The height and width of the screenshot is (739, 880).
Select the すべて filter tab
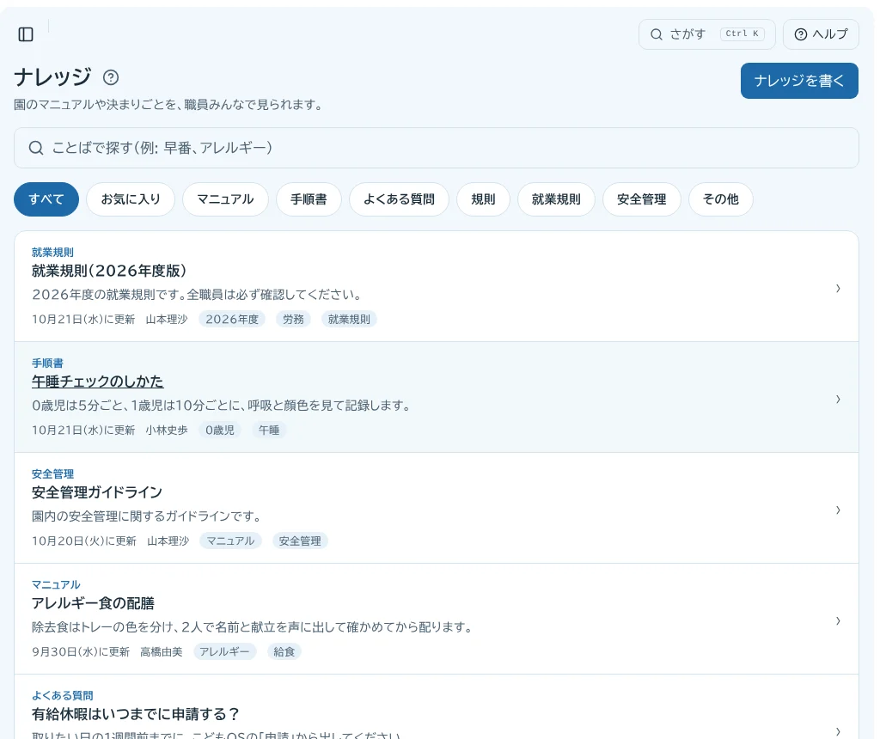[46, 199]
